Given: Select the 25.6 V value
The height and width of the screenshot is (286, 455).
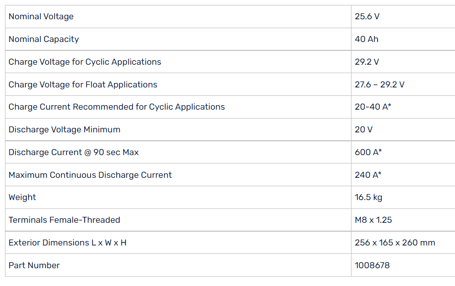Looking at the screenshot, I should (367, 17).
